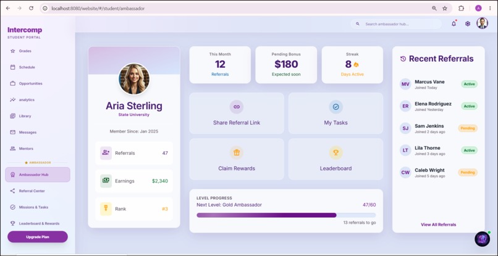Screen dimensions: 498x256
Task: Click Aria Sterling's profile photo
Action: coord(134,79)
